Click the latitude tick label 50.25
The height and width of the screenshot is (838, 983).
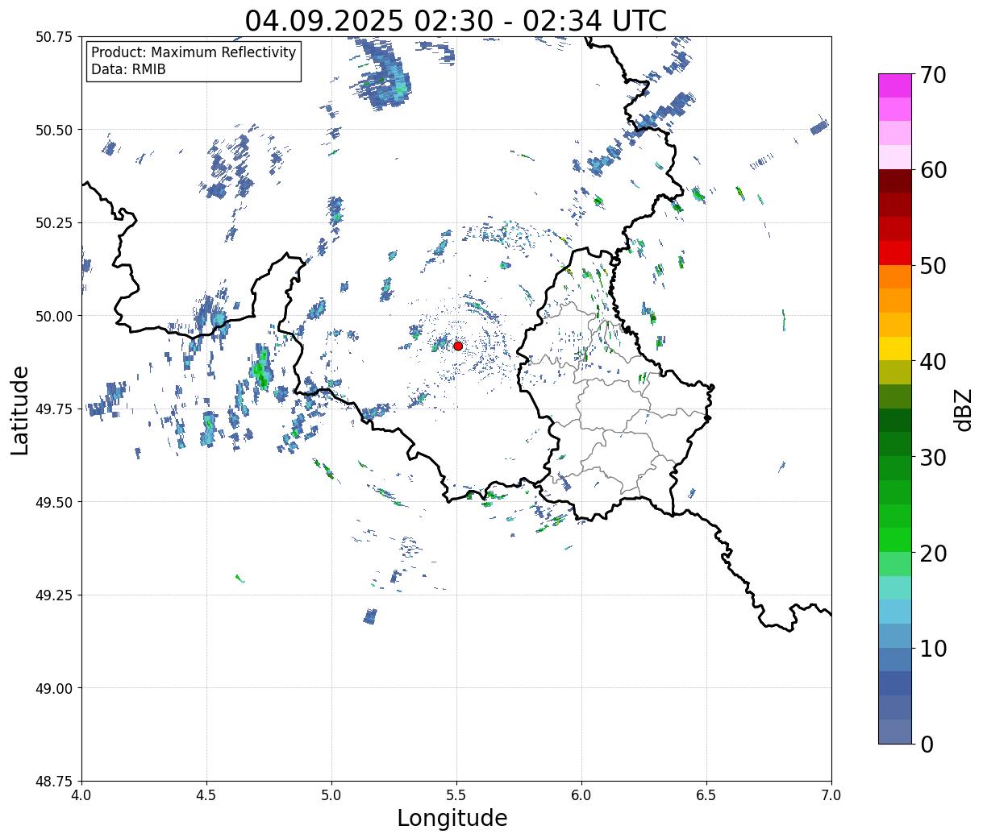tap(54, 223)
